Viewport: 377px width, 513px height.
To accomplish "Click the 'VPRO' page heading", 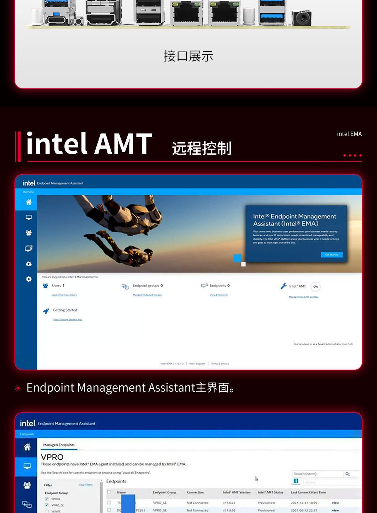I will (52, 457).
